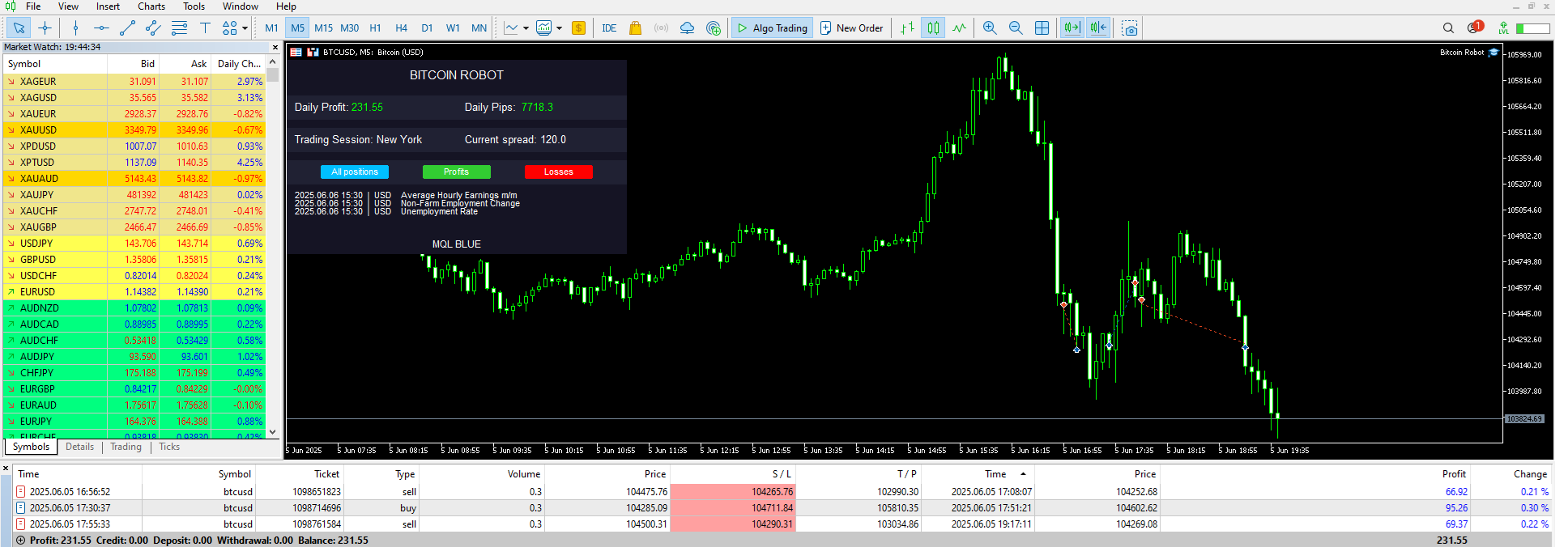Click the connection status bar indicator
Viewport: 1555px width, 547px height.
pyautogui.click(x=1532, y=28)
